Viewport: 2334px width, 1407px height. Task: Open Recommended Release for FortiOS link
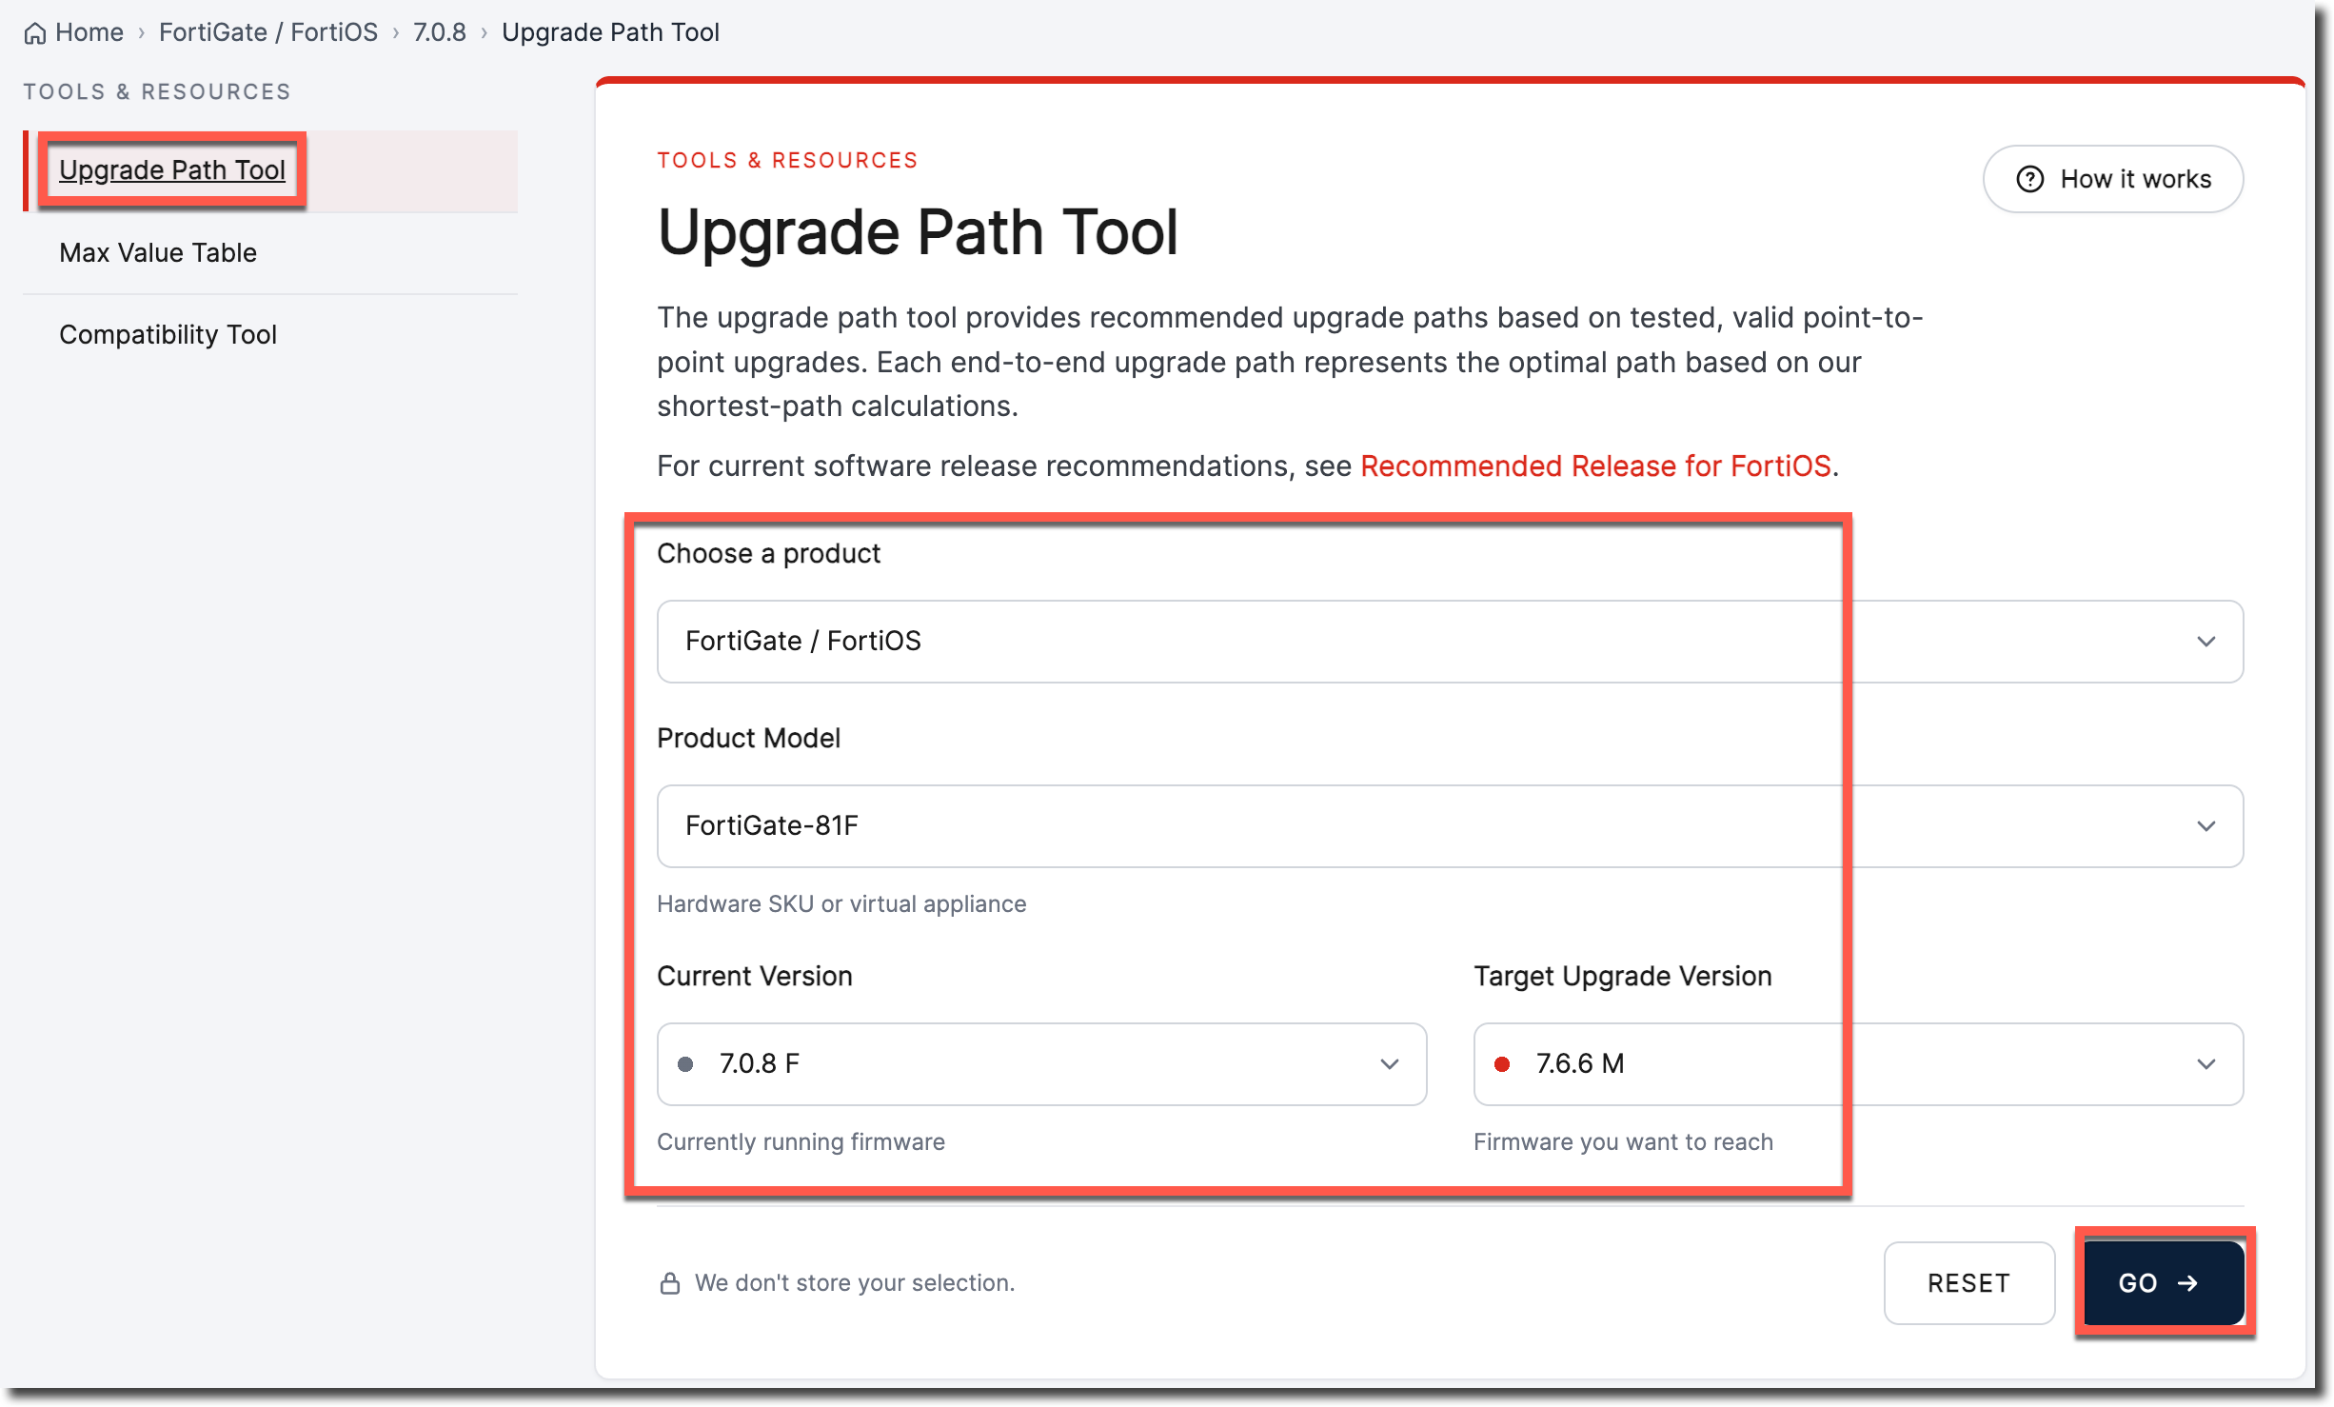click(1595, 466)
